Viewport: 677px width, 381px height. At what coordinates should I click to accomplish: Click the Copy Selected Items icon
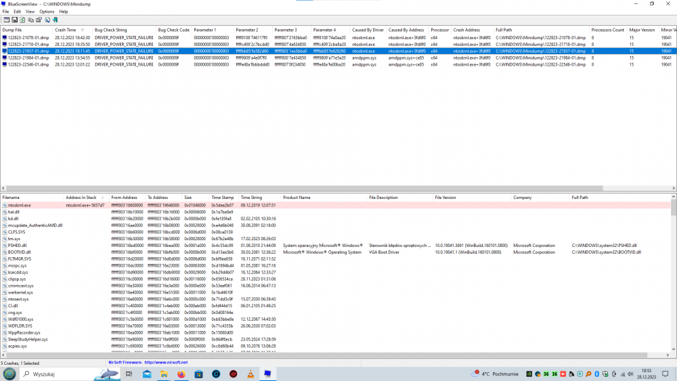coord(30,20)
